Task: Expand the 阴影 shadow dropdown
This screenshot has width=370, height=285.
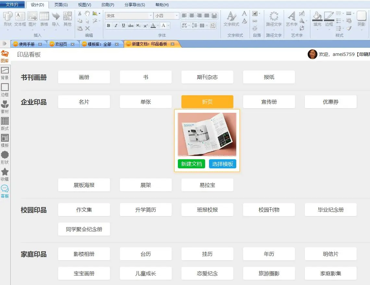Action: point(361,29)
